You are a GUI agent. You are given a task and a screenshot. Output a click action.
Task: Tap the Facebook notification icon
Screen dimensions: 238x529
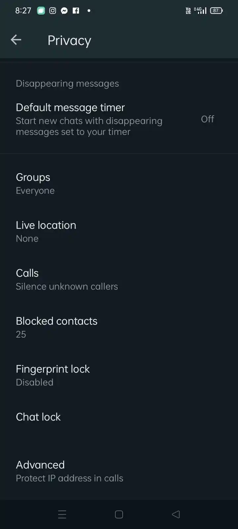point(76,11)
